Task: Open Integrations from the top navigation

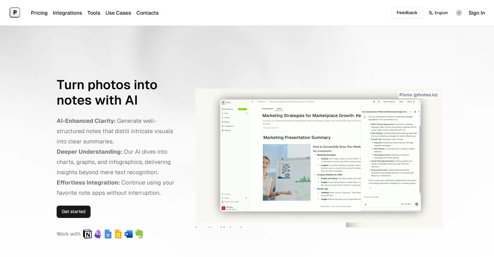Action: coord(67,13)
